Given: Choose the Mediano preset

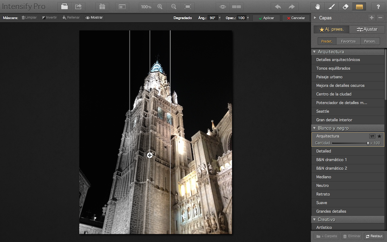Looking at the screenshot, I should [348, 177].
